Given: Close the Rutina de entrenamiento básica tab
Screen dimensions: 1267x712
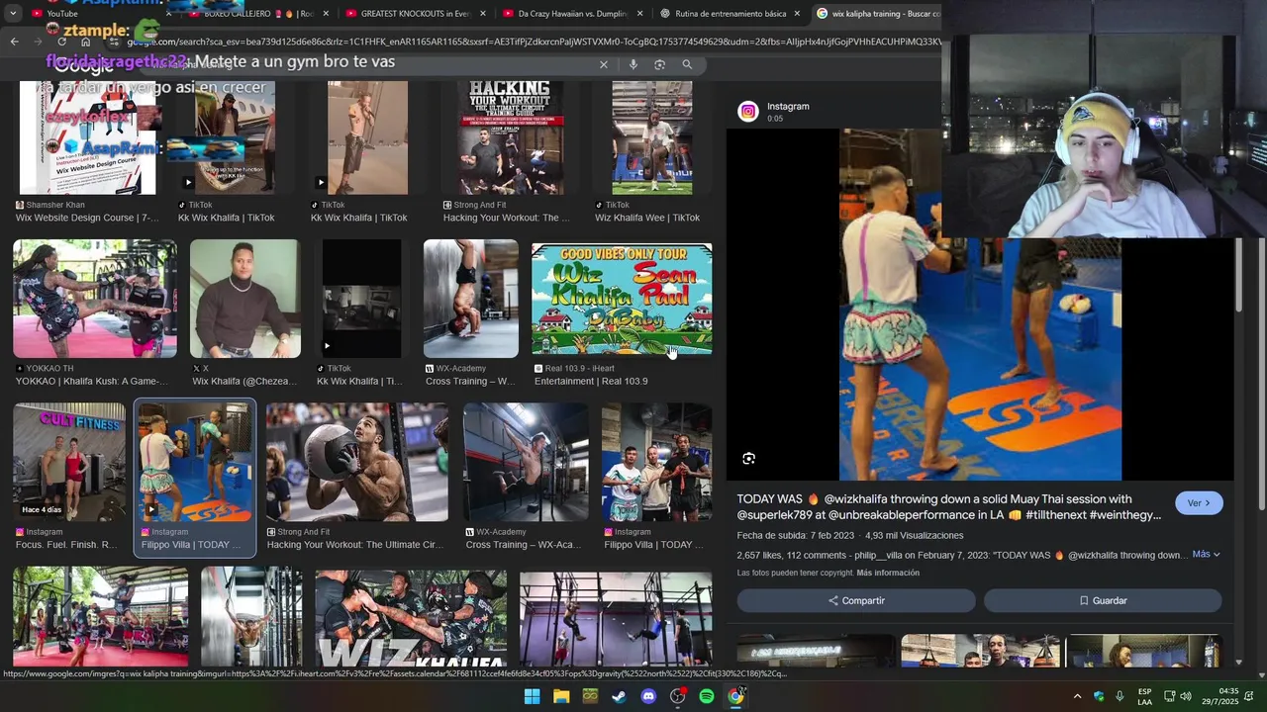Looking at the screenshot, I should click(x=797, y=14).
